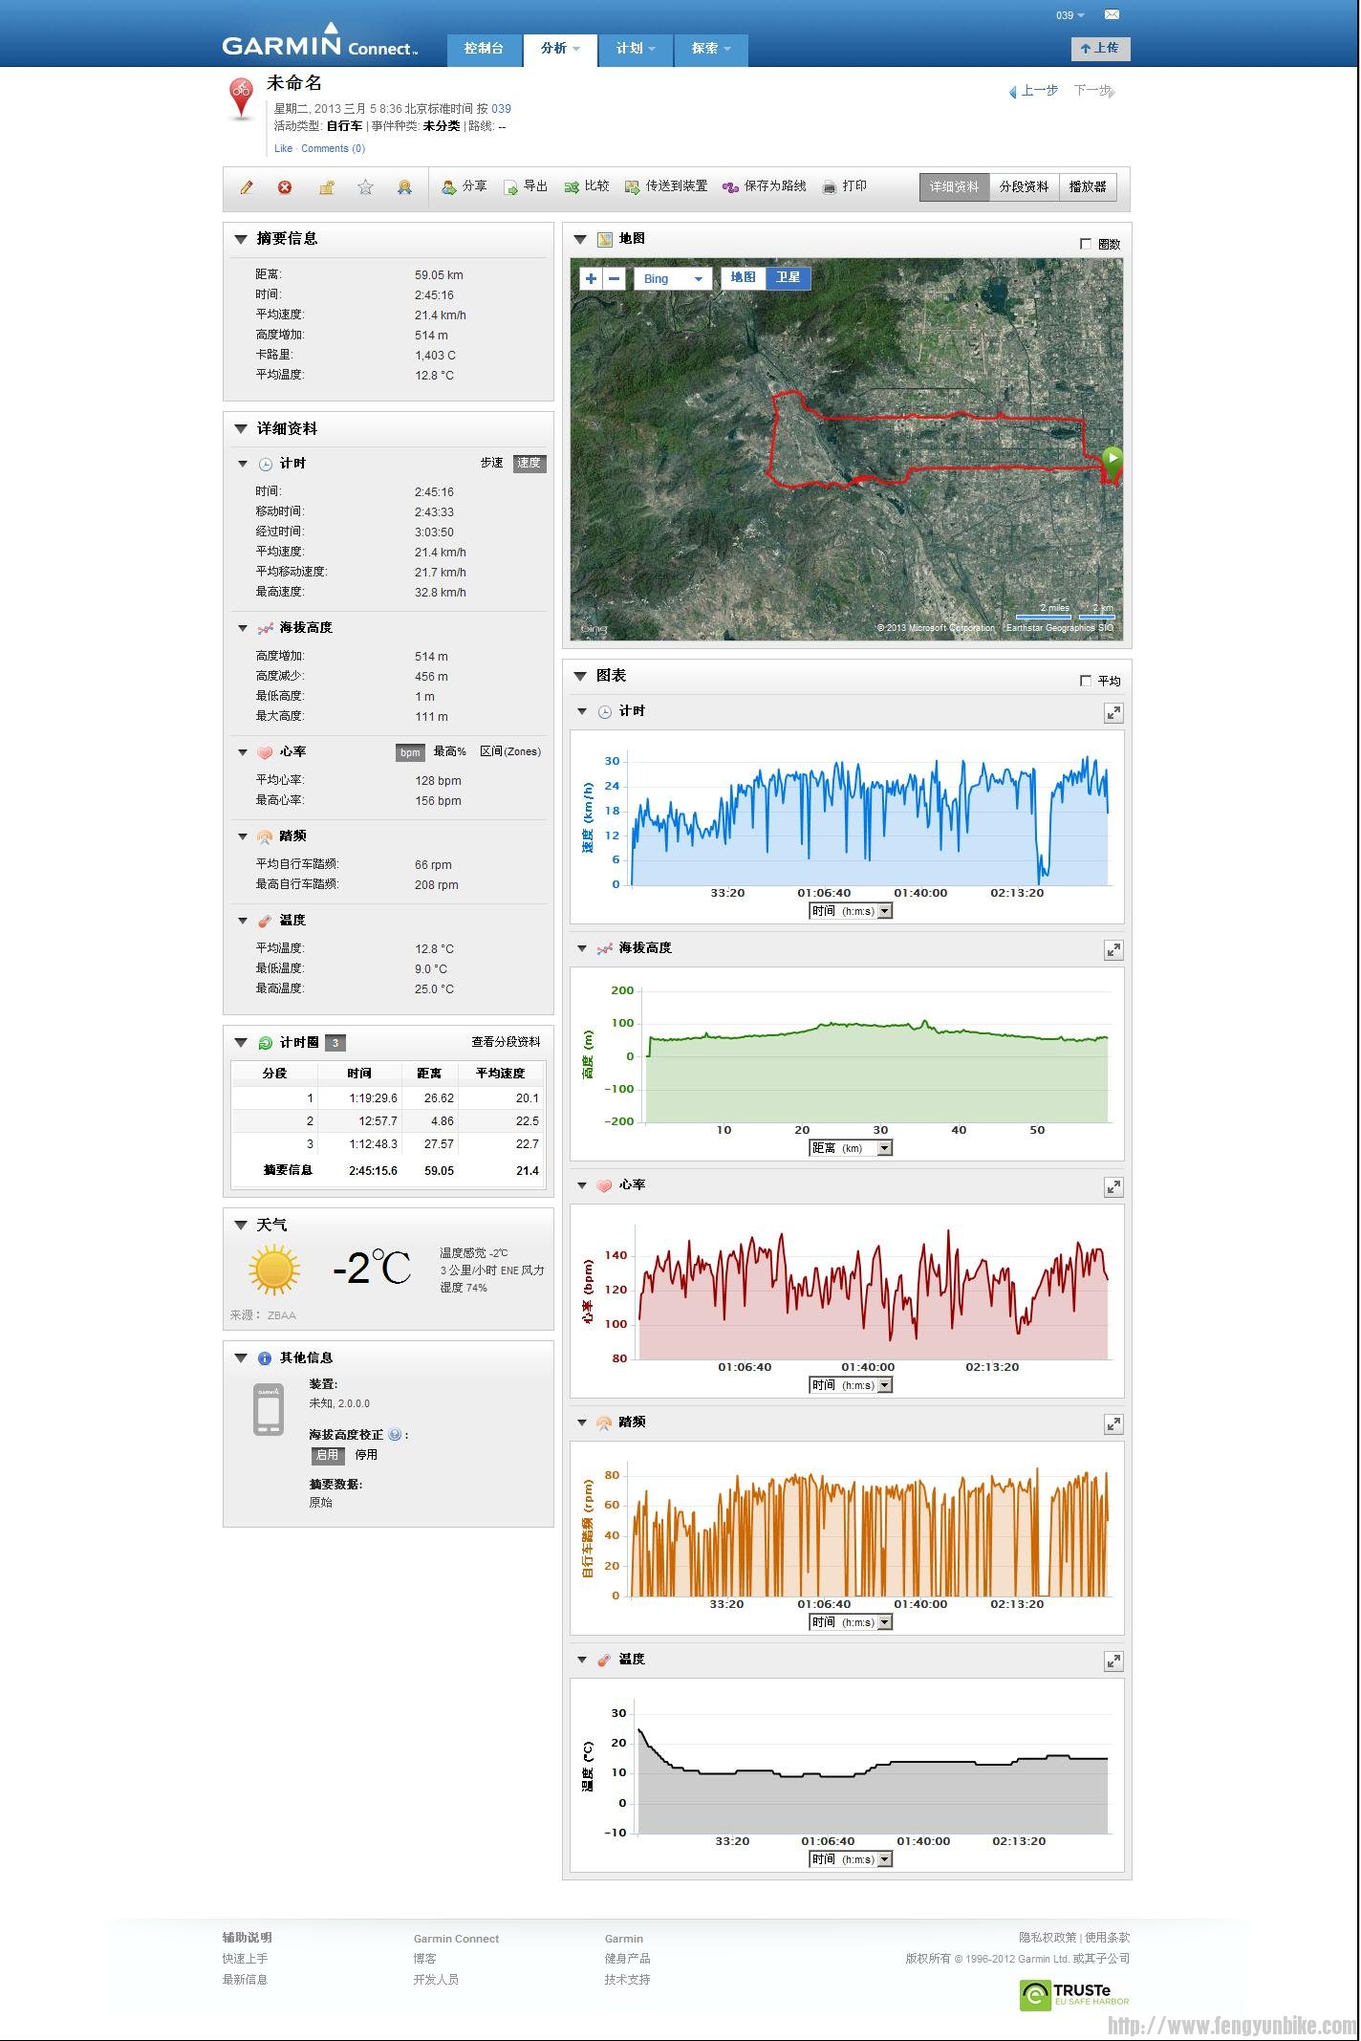Enable the 圈数 laps checkbox on map
The width and height of the screenshot is (1361, 2041).
point(1085,244)
